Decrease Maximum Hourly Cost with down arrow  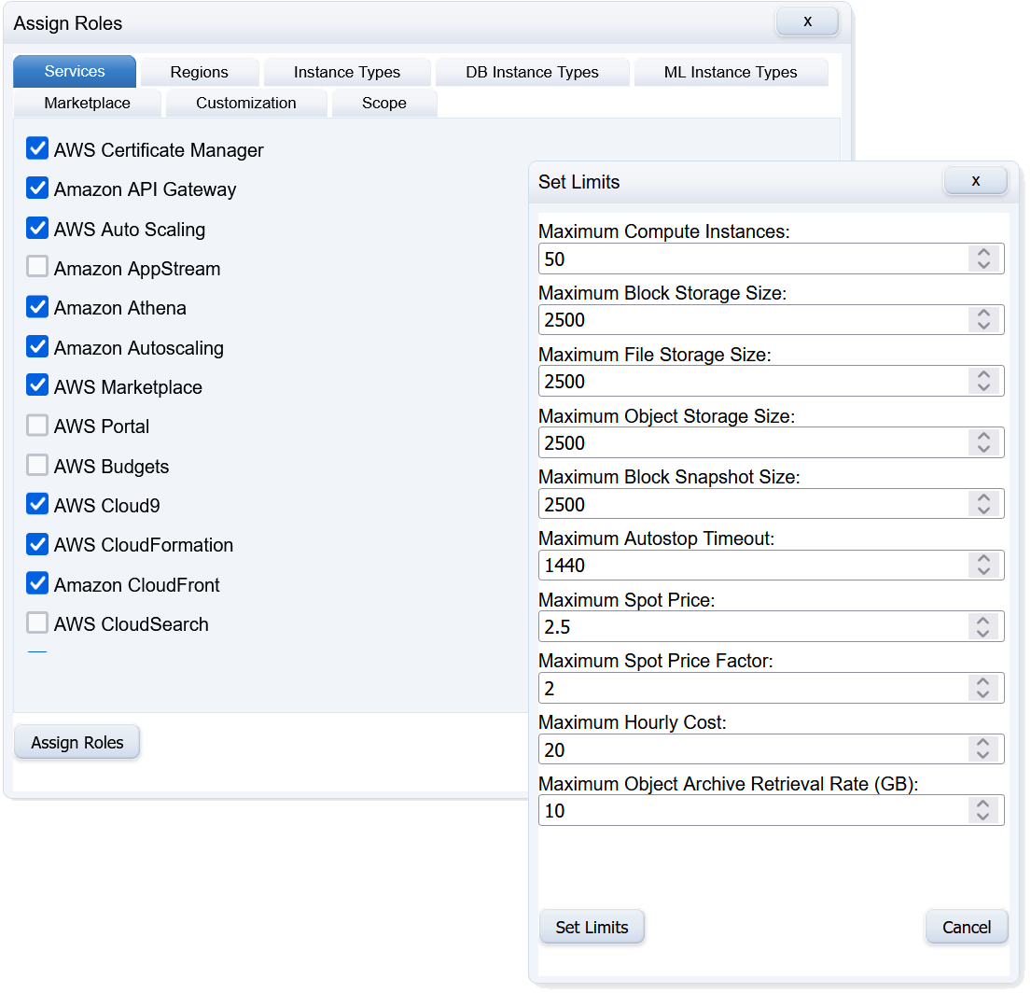982,755
